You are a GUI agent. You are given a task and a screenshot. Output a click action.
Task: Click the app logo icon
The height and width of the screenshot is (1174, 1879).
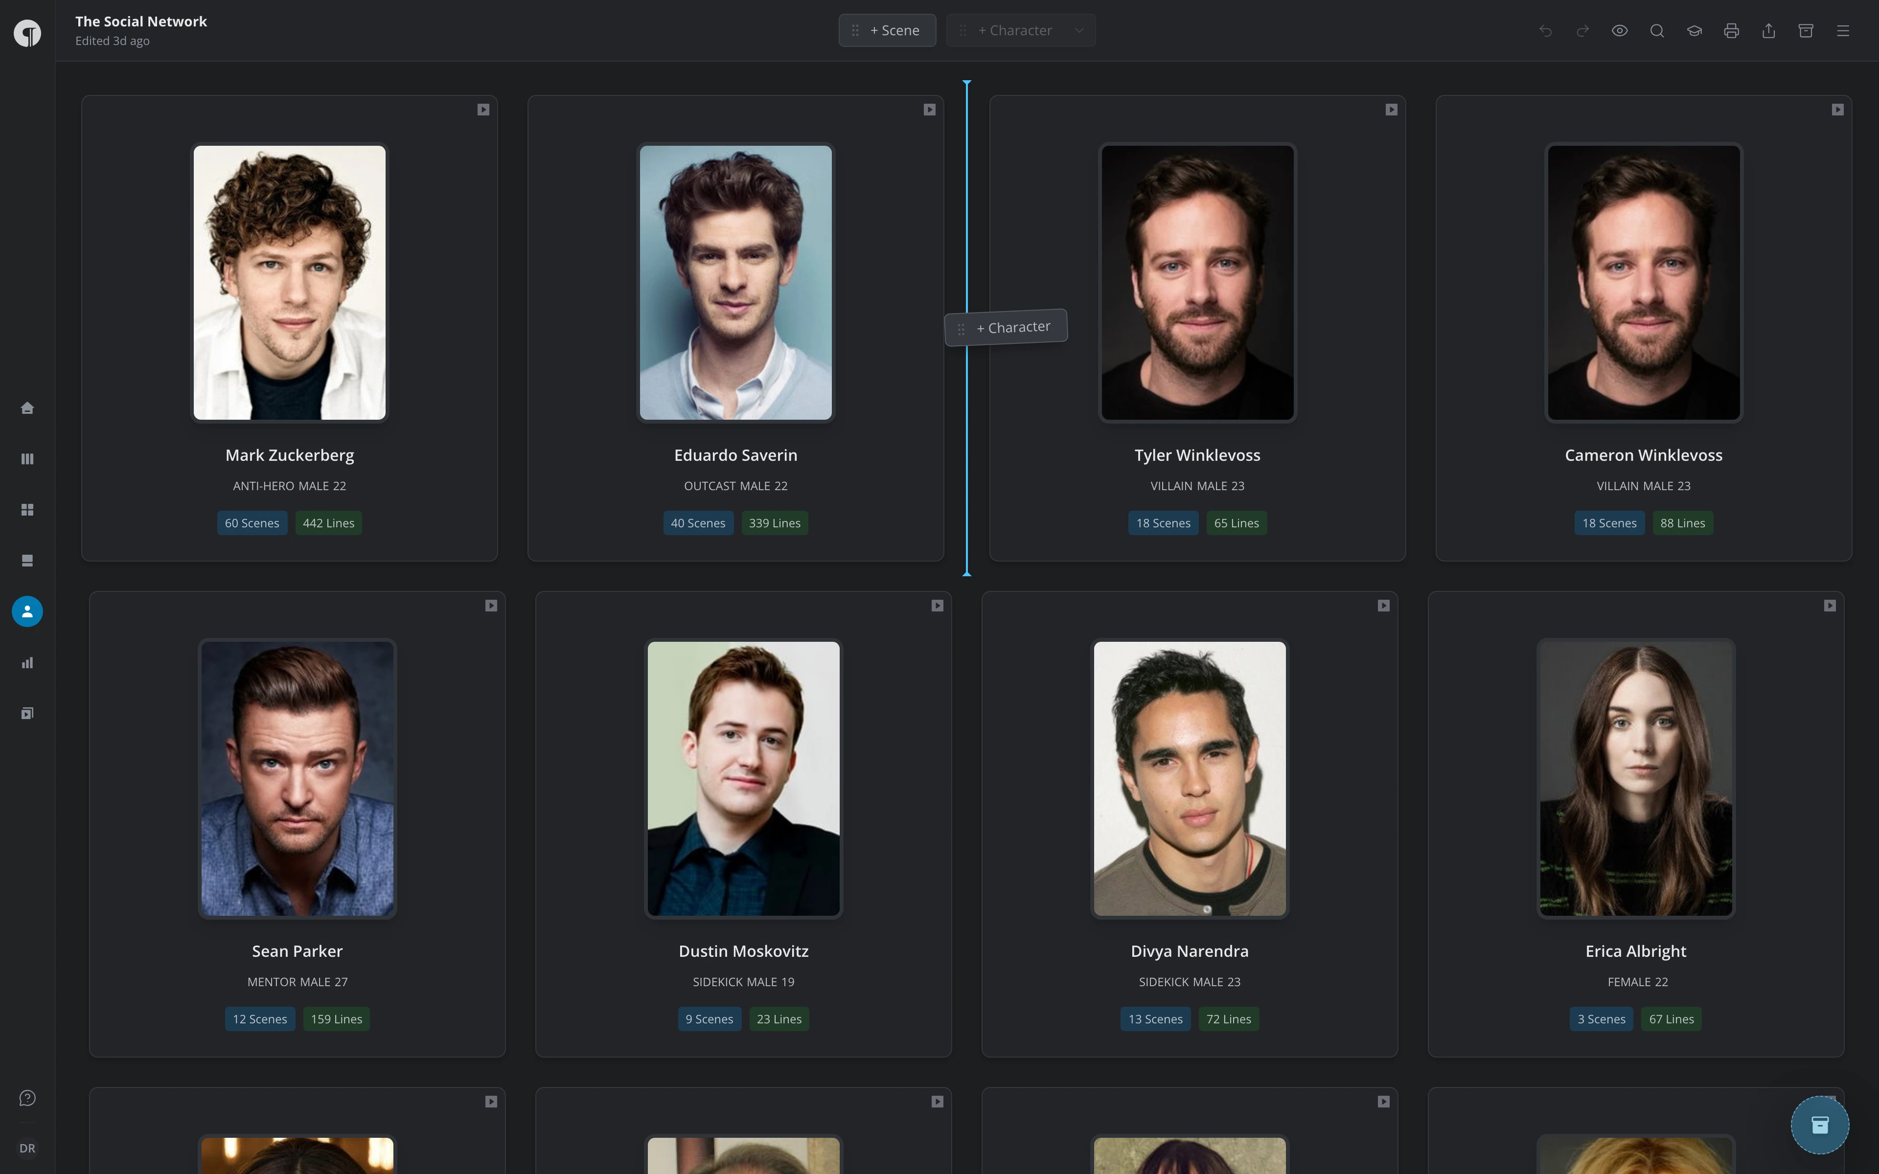(27, 33)
